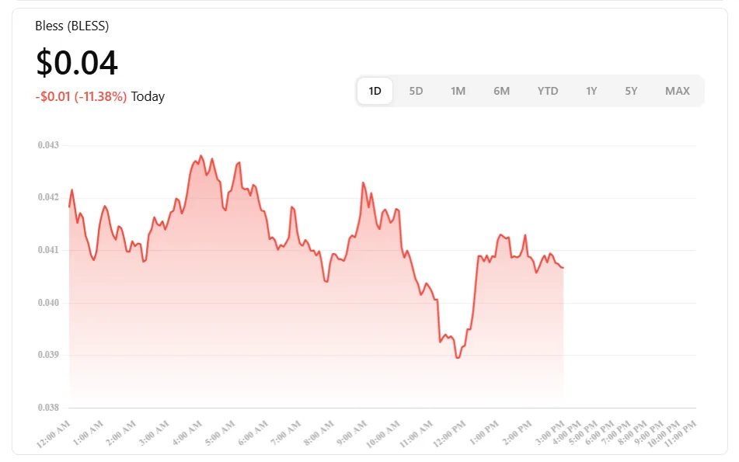739x462 pixels.
Task: Click the -$0.01 (-11.38%) change text
Action: 81,97
